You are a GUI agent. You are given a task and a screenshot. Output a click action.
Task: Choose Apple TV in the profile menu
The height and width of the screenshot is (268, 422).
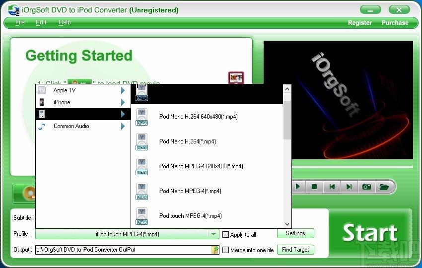click(83, 90)
